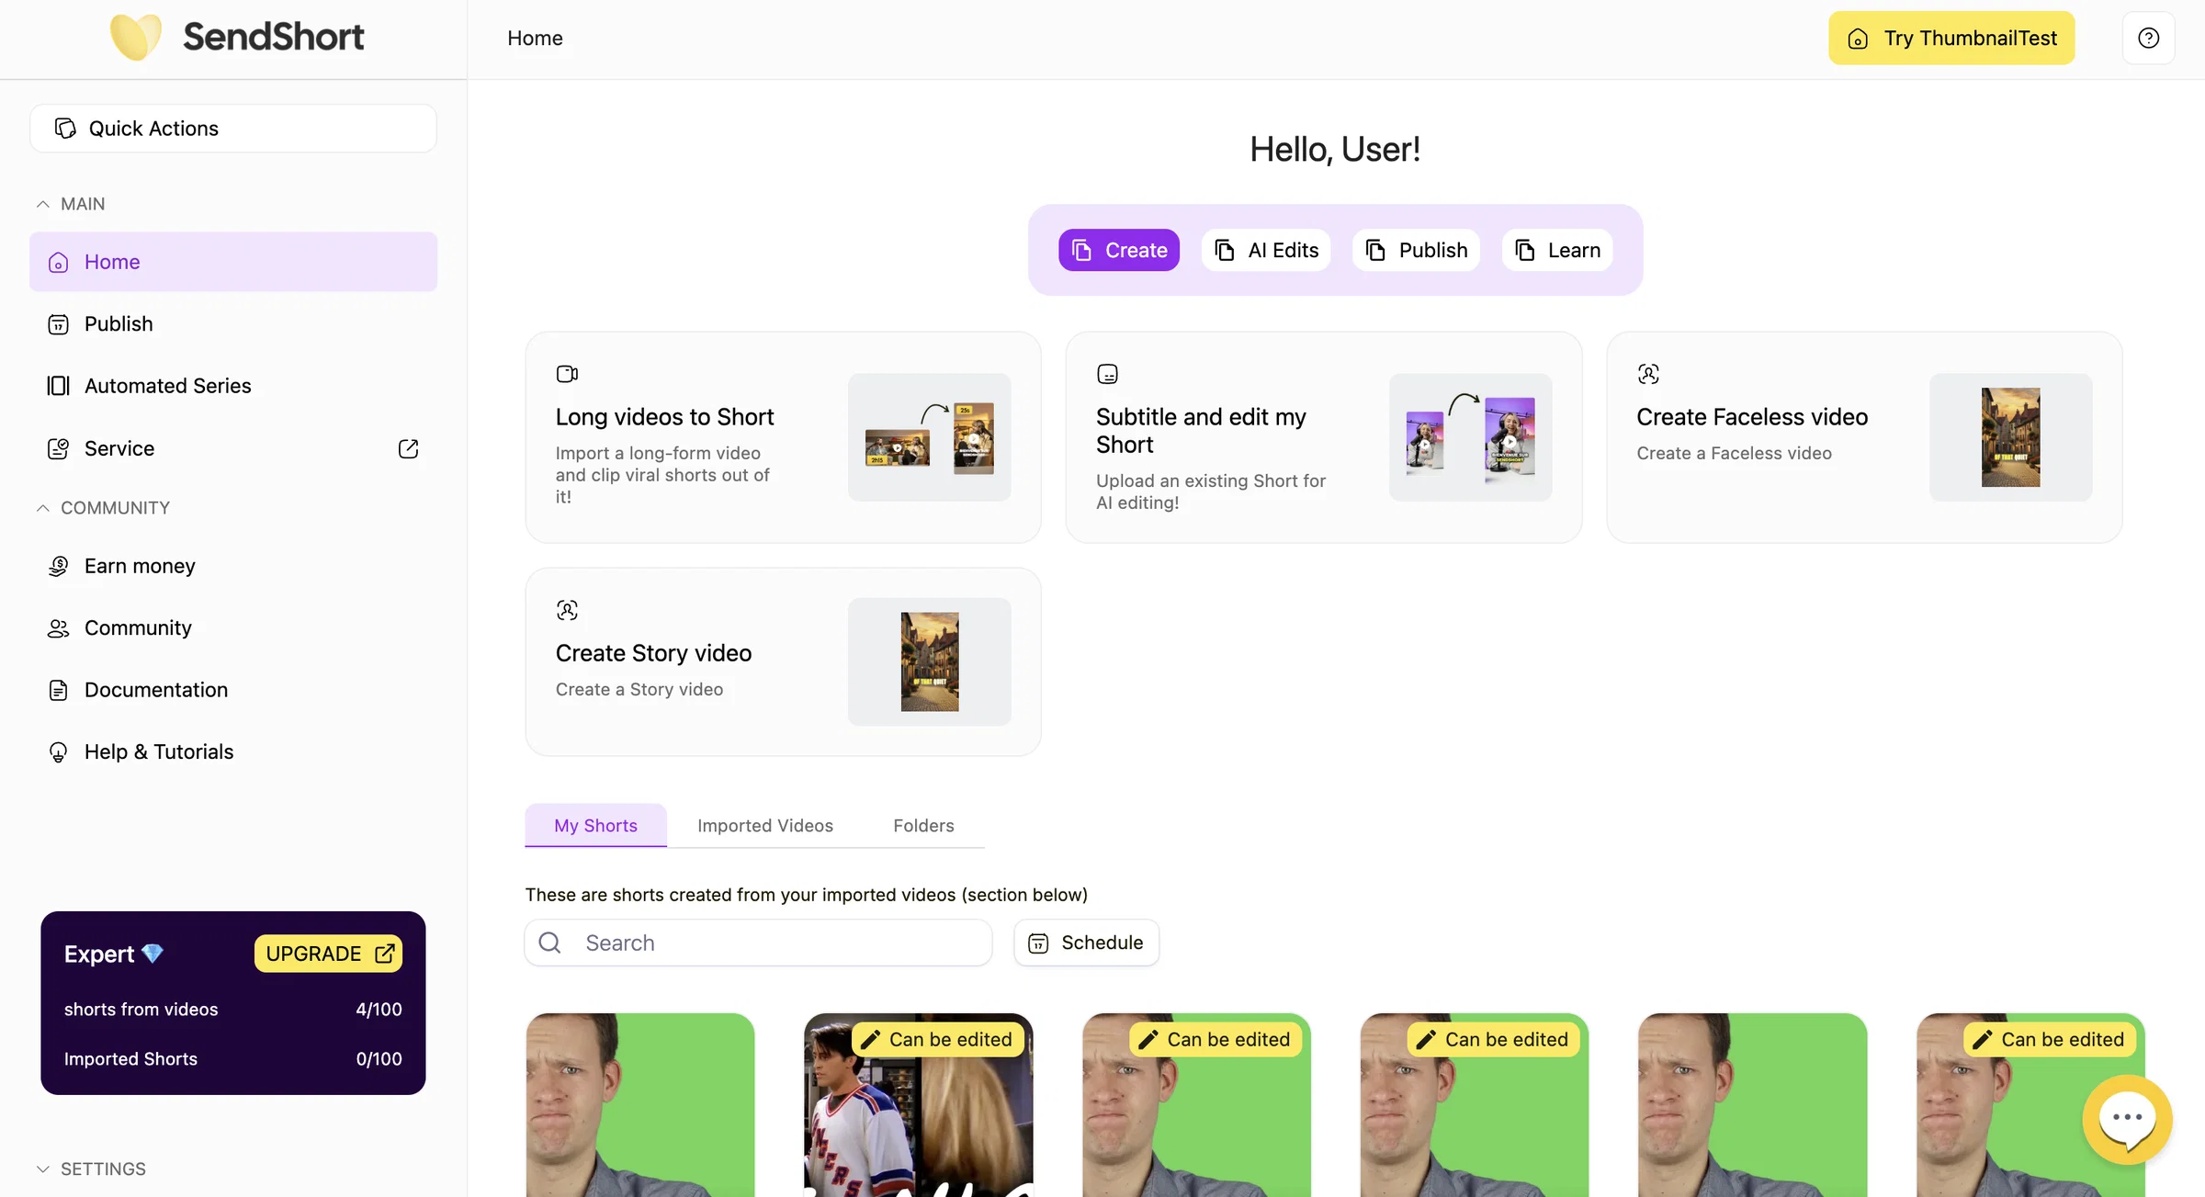Select the Learn toggle button

pos(1556,250)
